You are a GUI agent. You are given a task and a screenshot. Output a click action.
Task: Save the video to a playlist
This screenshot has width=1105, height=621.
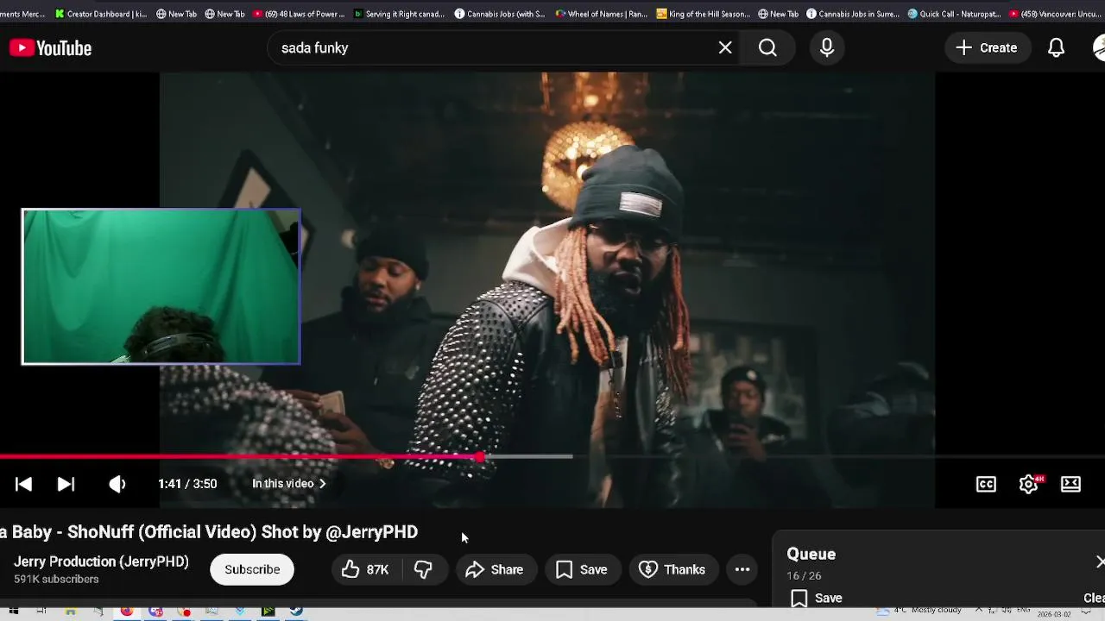pos(582,569)
